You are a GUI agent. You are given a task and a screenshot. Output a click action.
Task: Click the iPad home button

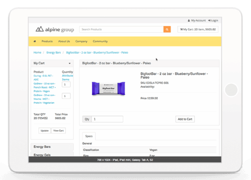[x=231, y=90]
